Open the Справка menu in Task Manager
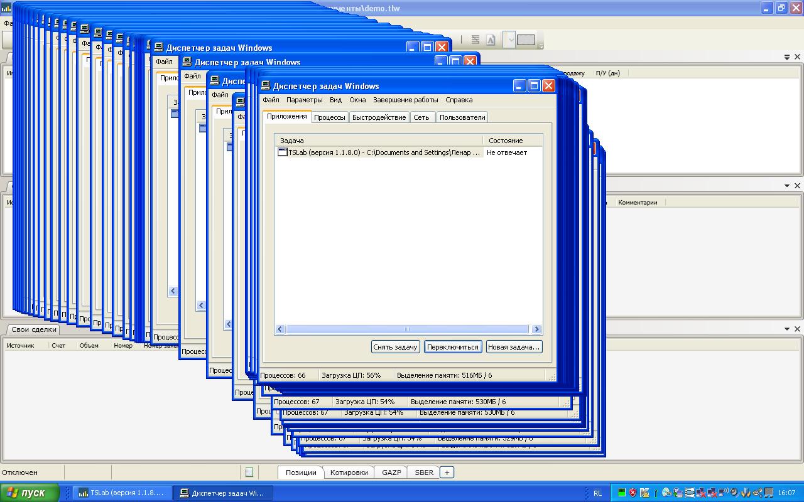The height and width of the screenshot is (502, 804). pos(459,100)
